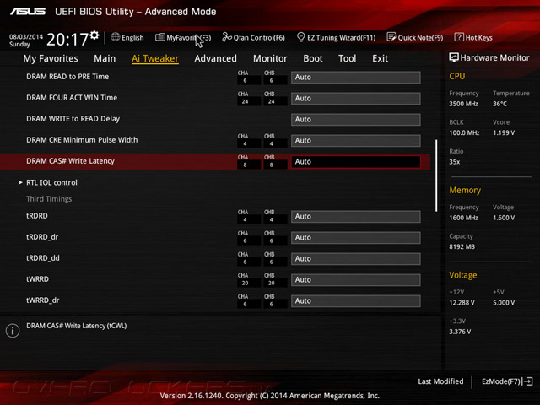Click the DRAM CAS# Write Latency (tCWL) help text
The width and height of the screenshot is (540, 405).
77,326
